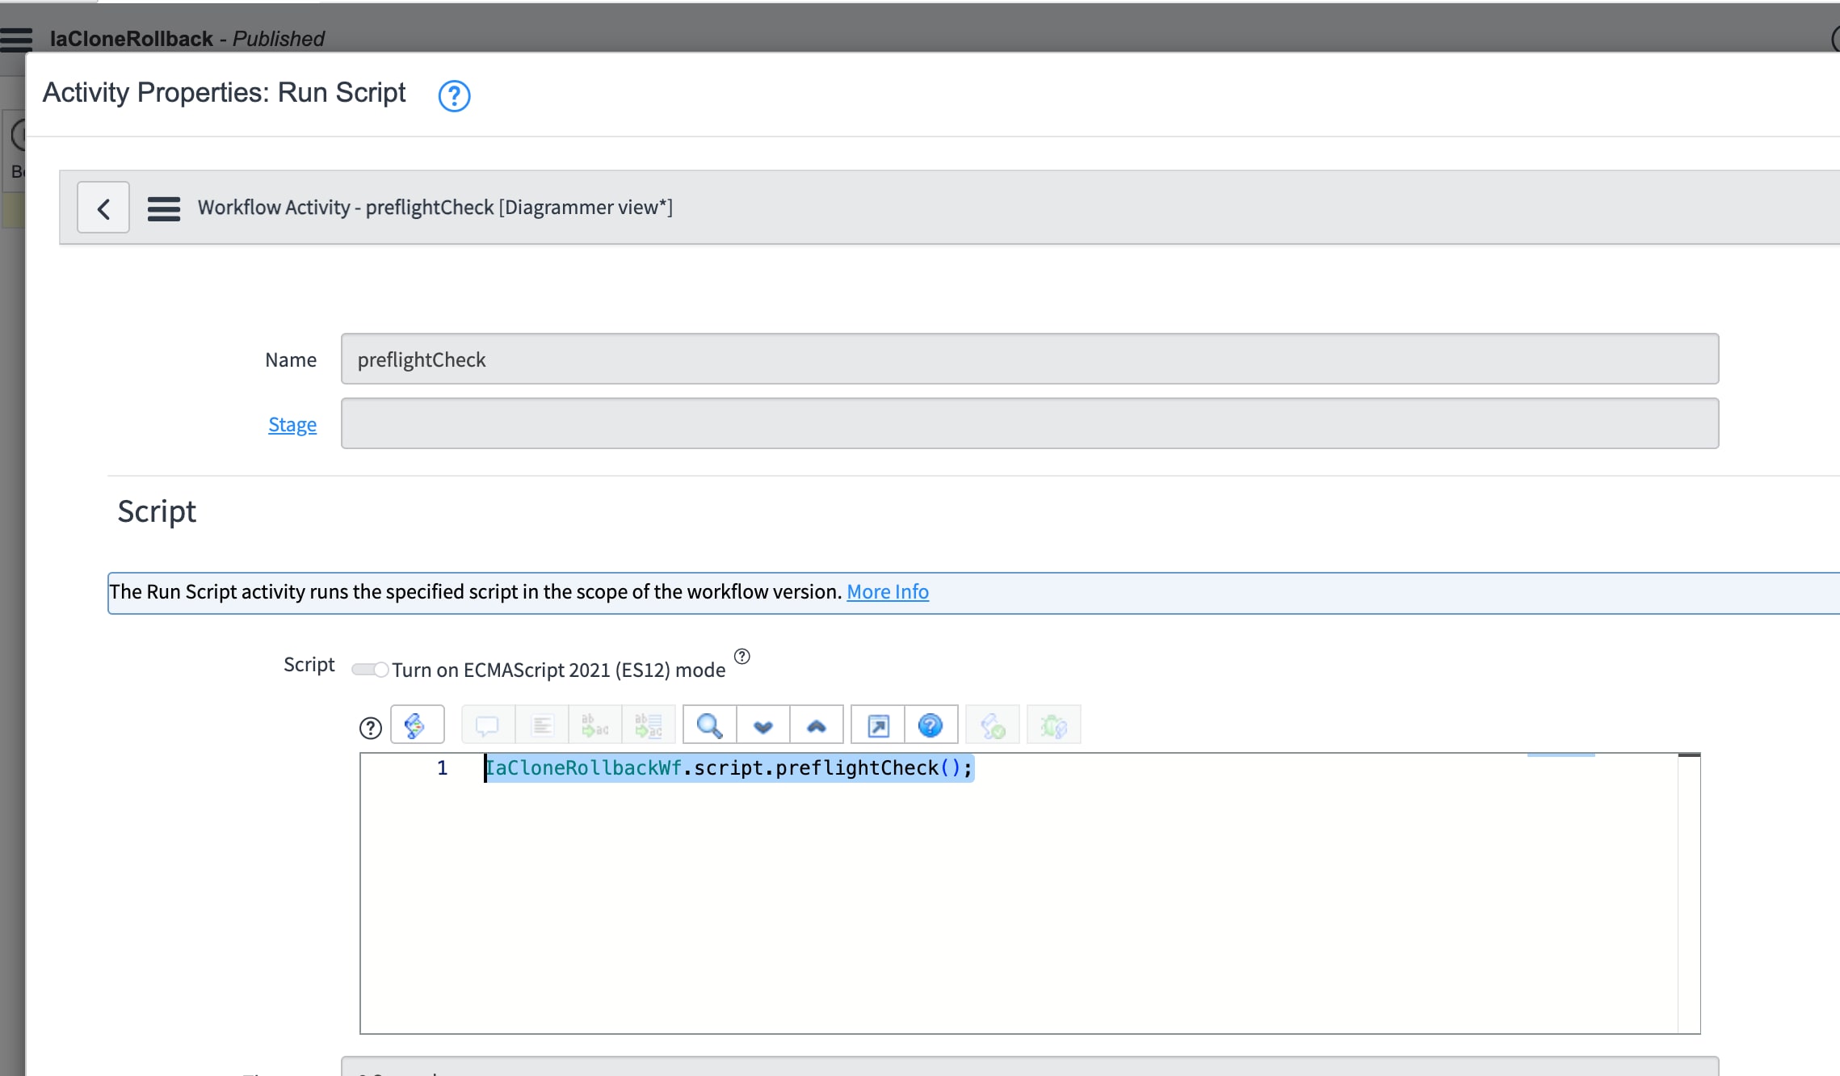Viewport: 1840px width, 1076px height.
Task: Toggle syntax editor macros script icon
Action: point(418,725)
